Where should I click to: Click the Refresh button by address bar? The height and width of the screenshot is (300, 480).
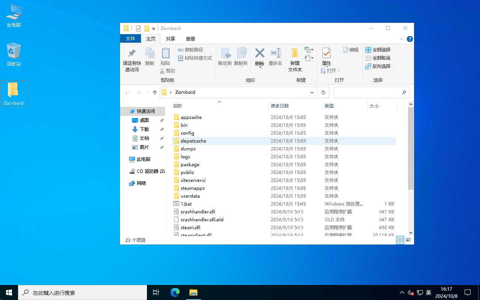323,92
